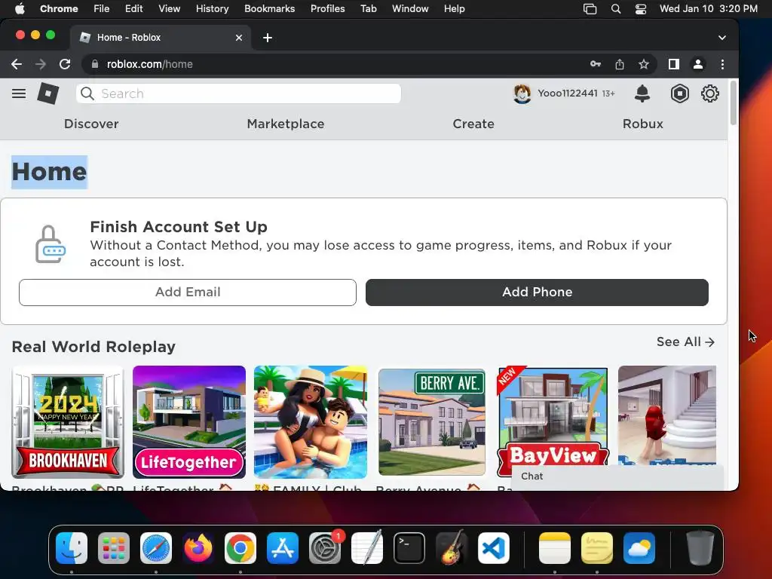Click the Add Email button
The image size is (772, 579).
coord(188,293)
